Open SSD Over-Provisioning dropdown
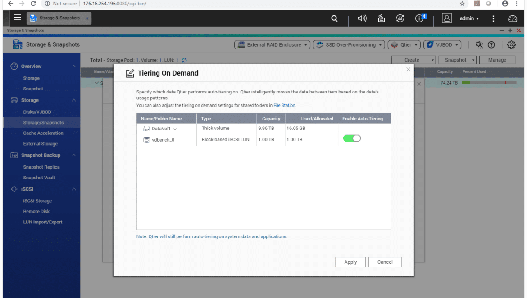Image resolution: width=527 pixels, height=298 pixels. tap(349, 44)
